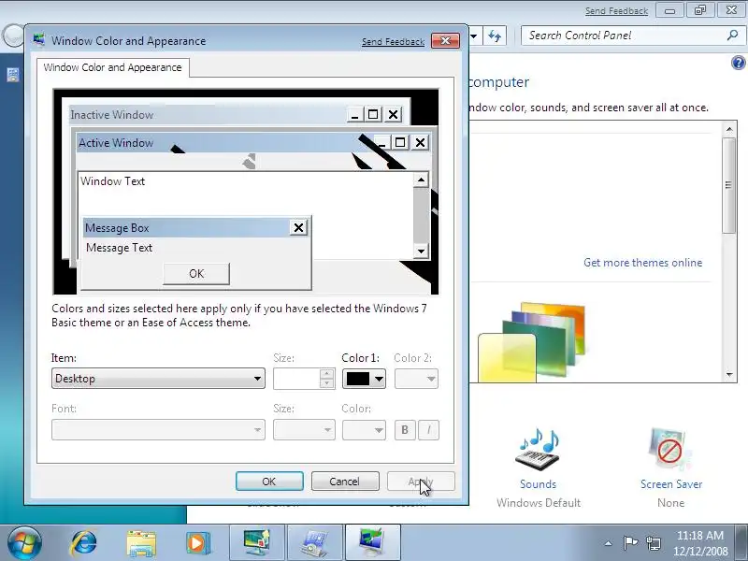Click the Control Panel help question mark icon

(738, 63)
